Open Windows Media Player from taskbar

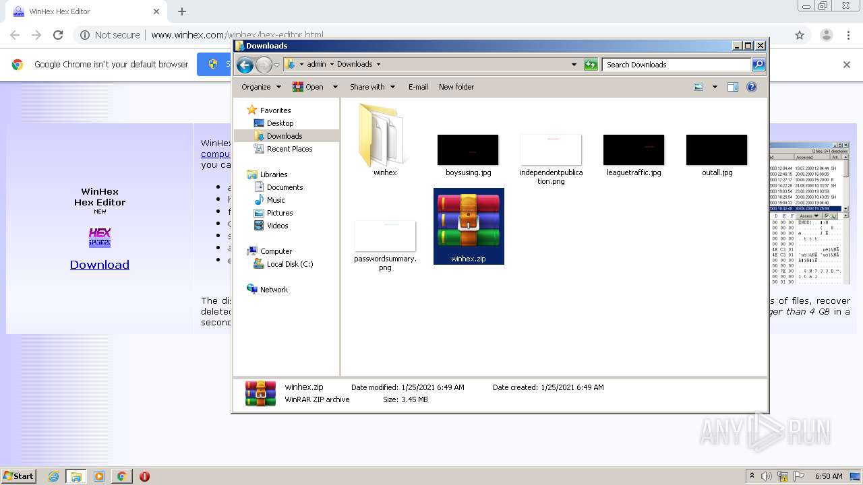tap(99, 476)
